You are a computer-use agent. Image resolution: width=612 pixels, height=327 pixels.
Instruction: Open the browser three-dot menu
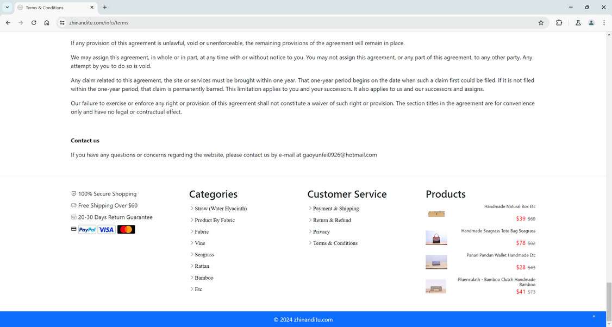[x=604, y=23]
